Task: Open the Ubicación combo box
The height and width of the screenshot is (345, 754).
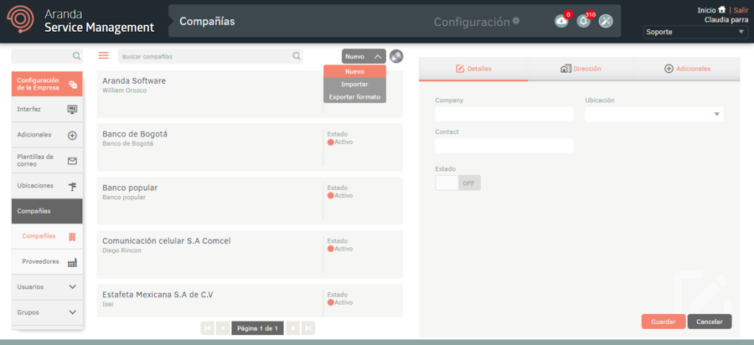Action: (x=654, y=115)
